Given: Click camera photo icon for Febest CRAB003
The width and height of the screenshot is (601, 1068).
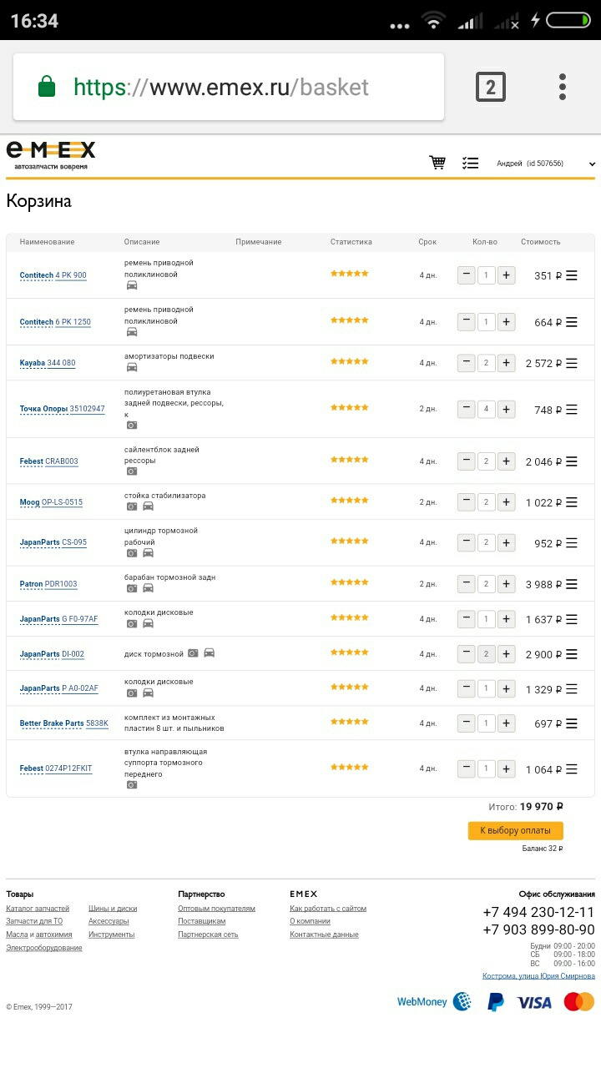Looking at the screenshot, I should point(132,471).
